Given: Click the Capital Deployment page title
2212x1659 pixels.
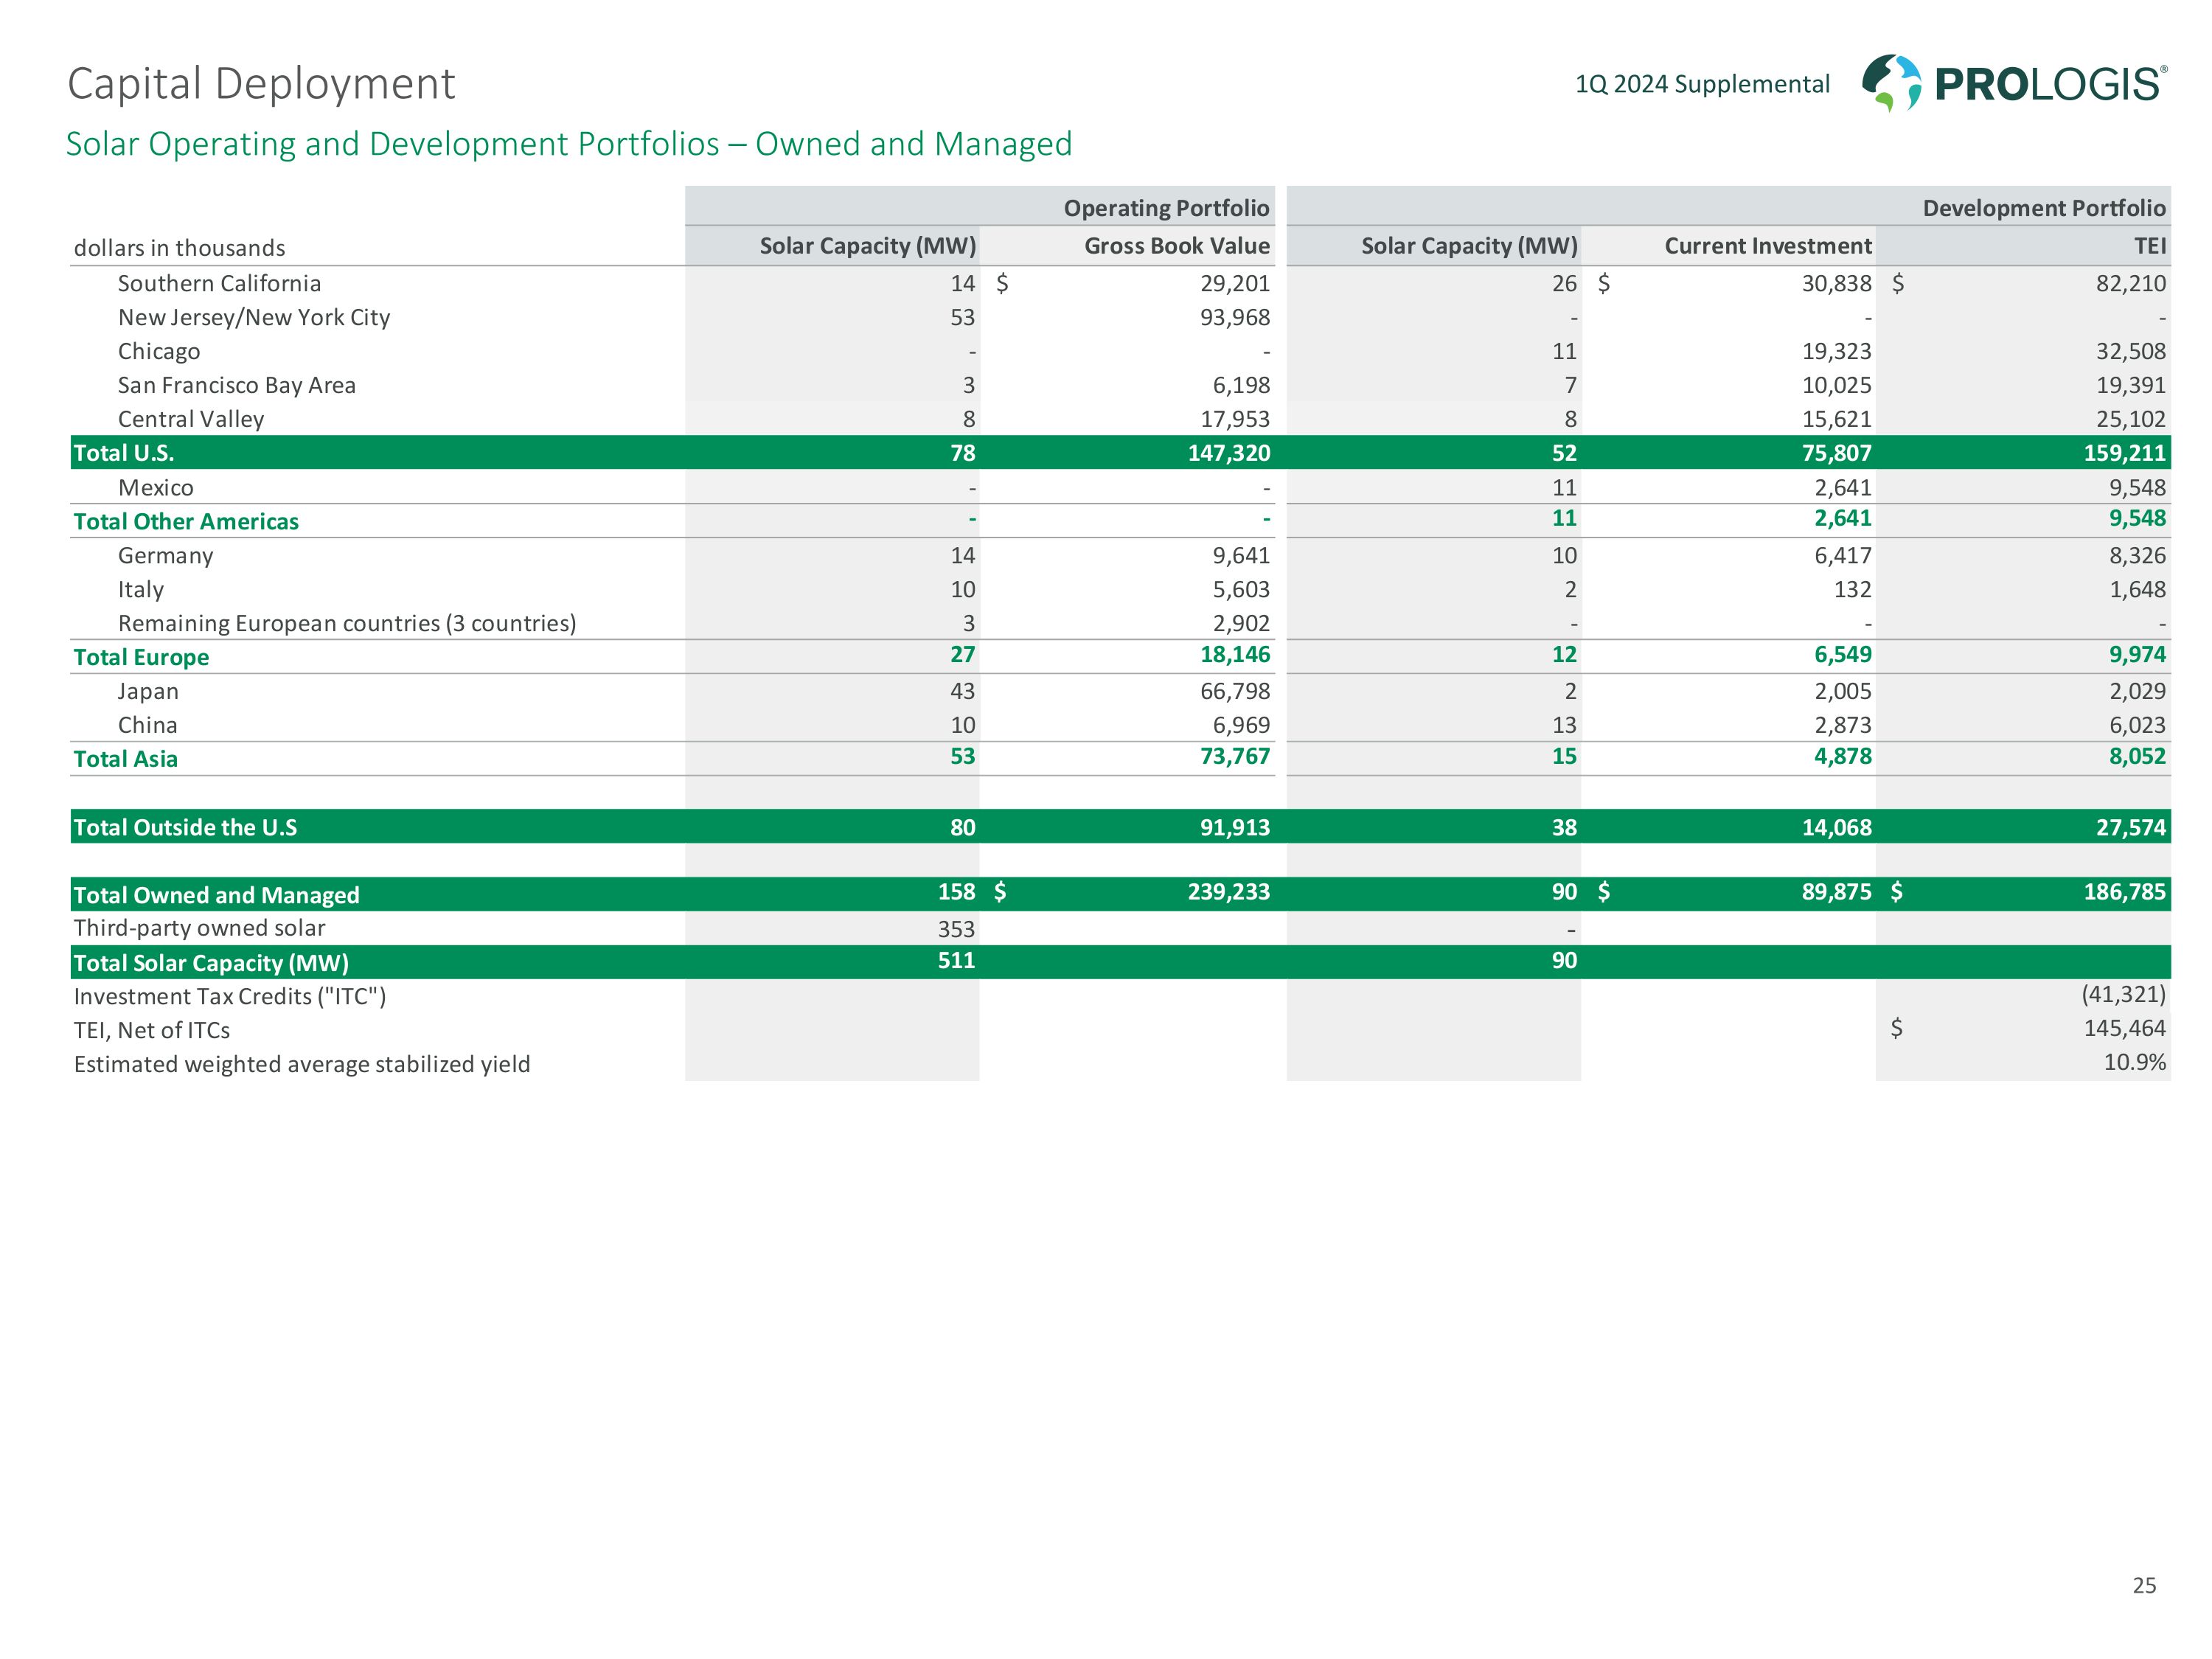Looking at the screenshot, I should 261,83.
